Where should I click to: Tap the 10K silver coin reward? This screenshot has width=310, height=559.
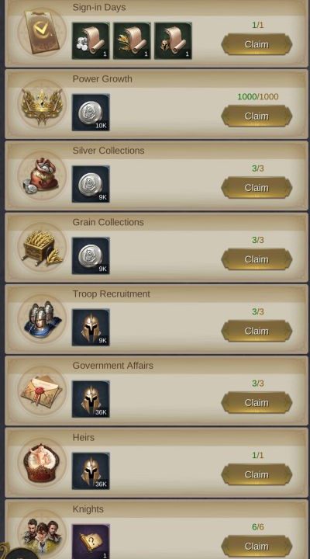point(91,113)
